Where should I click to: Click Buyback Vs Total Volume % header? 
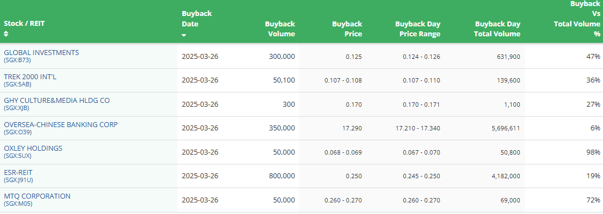[x=577, y=19]
